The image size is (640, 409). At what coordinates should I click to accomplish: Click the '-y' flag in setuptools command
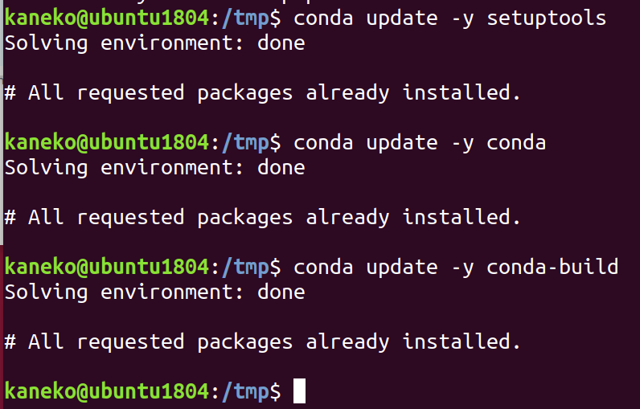click(x=462, y=19)
